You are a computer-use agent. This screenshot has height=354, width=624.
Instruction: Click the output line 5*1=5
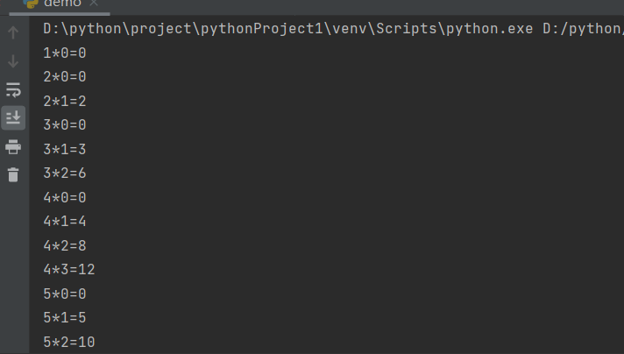(65, 318)
